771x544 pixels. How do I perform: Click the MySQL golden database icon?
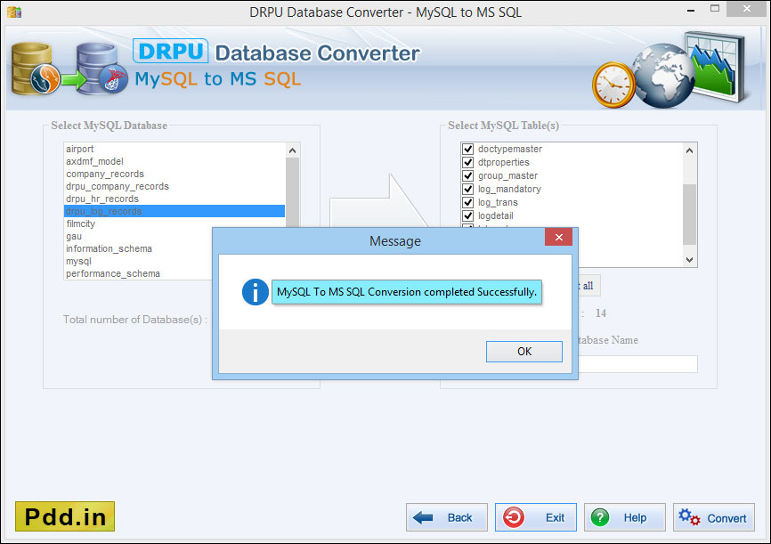34,69
